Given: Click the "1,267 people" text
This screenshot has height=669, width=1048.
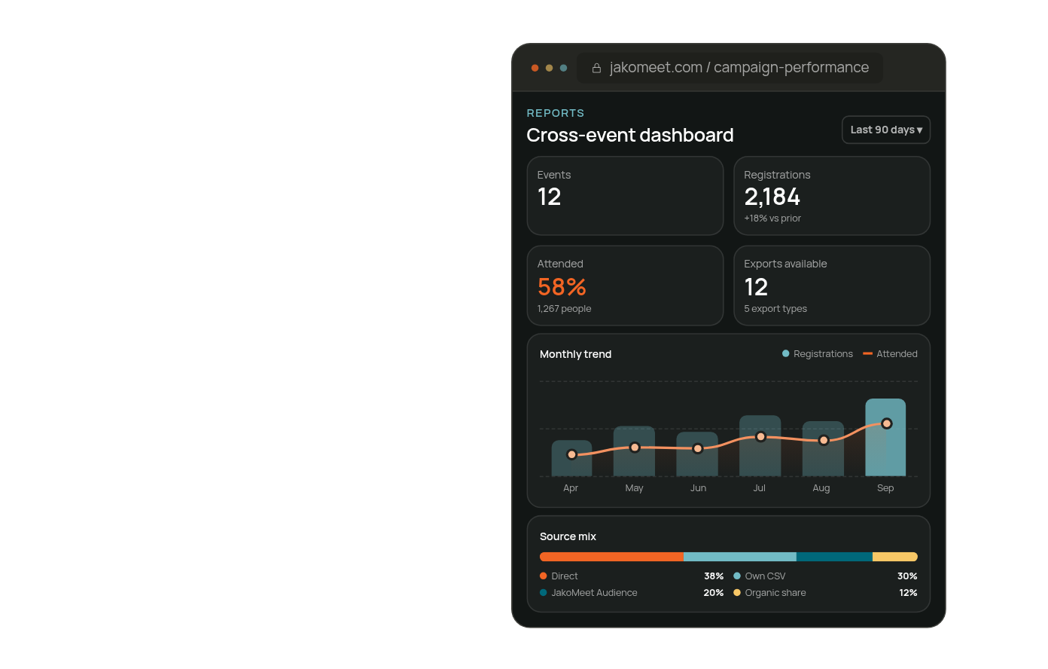Looking at the screenshot, I should (564, 309).
